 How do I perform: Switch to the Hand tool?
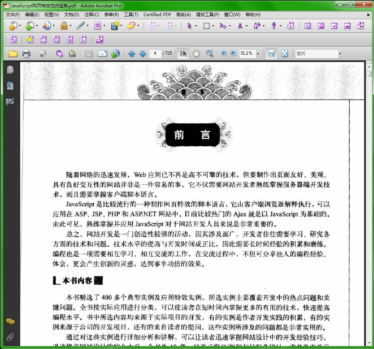[x=196, y=54]
